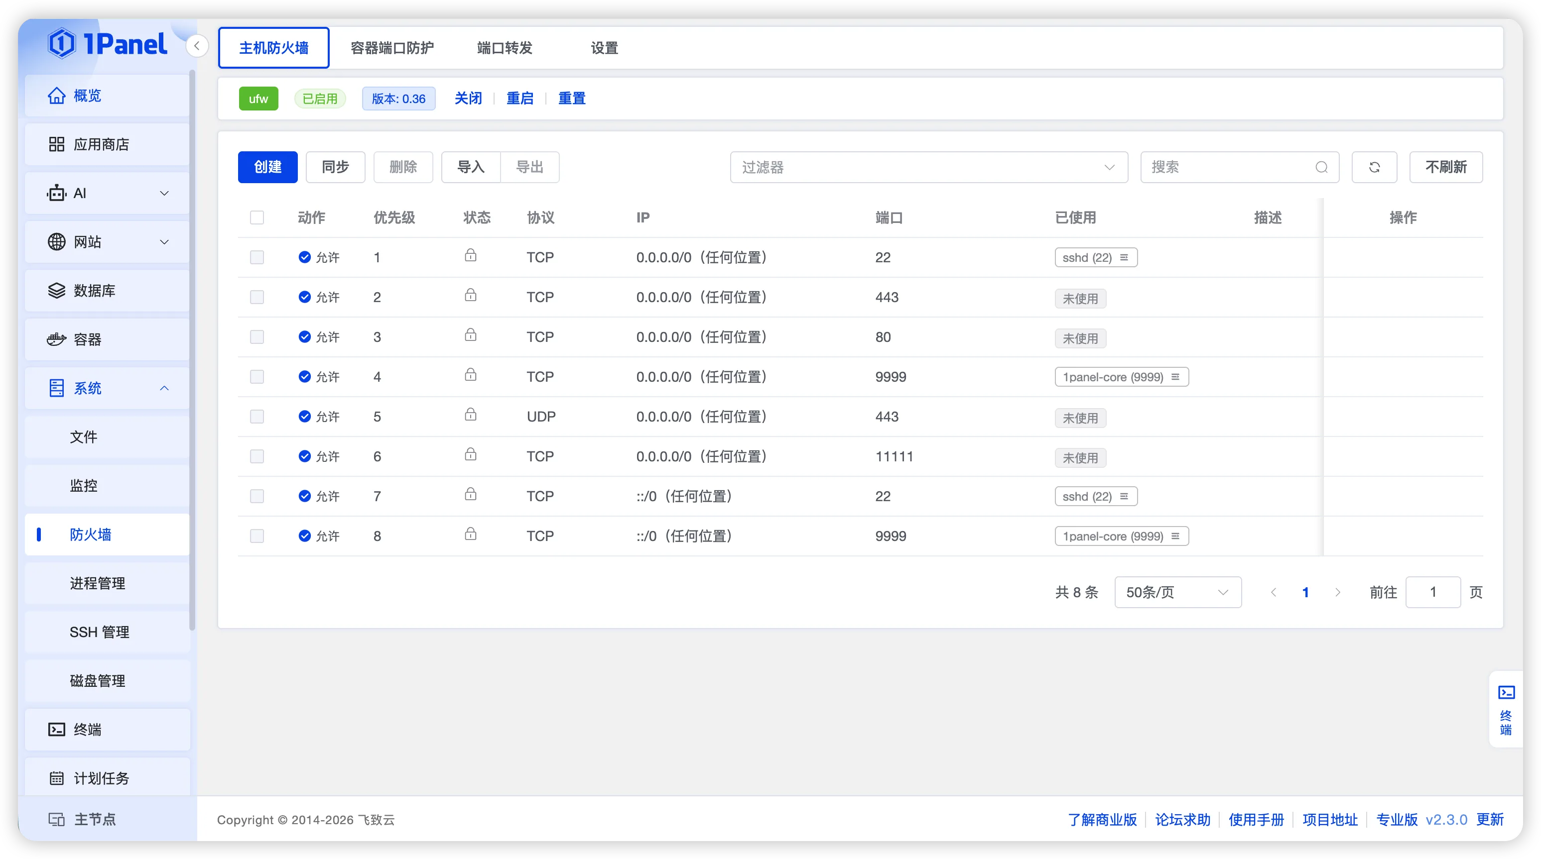Open floating 终端 terminal panel button

click(x=1506, y=709)
